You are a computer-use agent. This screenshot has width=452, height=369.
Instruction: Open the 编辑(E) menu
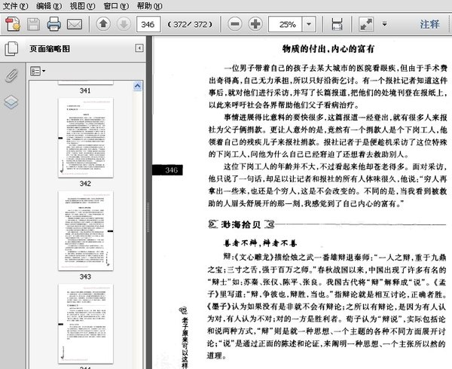click(49, 6)
